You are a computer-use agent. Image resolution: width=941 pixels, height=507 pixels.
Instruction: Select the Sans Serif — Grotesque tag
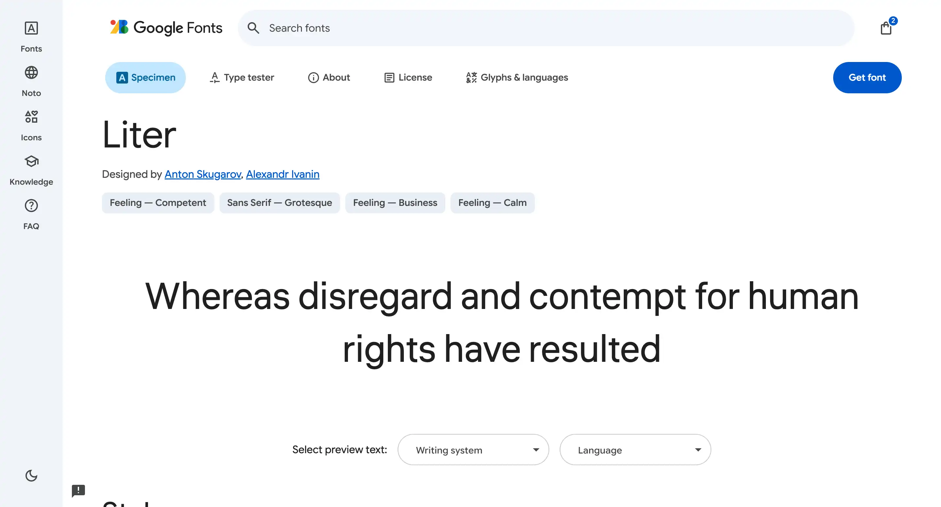[279, 203]
